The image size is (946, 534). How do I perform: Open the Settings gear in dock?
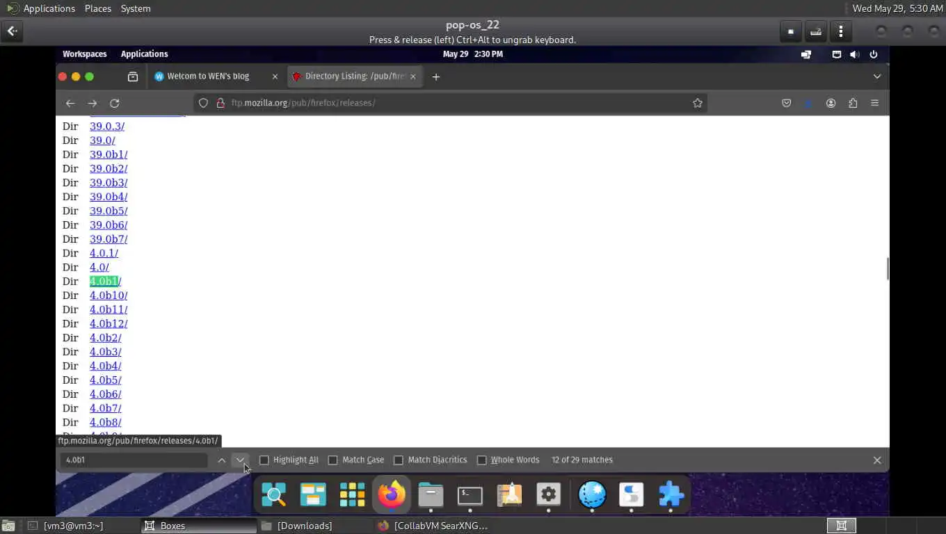[x=549, y=495]
